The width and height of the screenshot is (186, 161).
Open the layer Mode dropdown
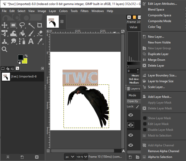pyautogui.click(x=134, y=95)
